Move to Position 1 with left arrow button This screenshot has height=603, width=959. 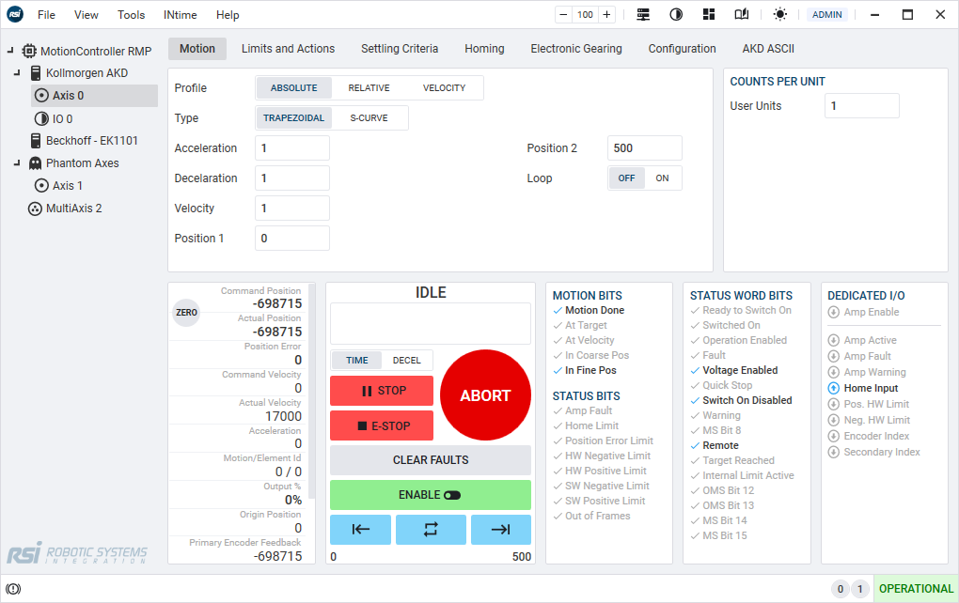[360, 529]
